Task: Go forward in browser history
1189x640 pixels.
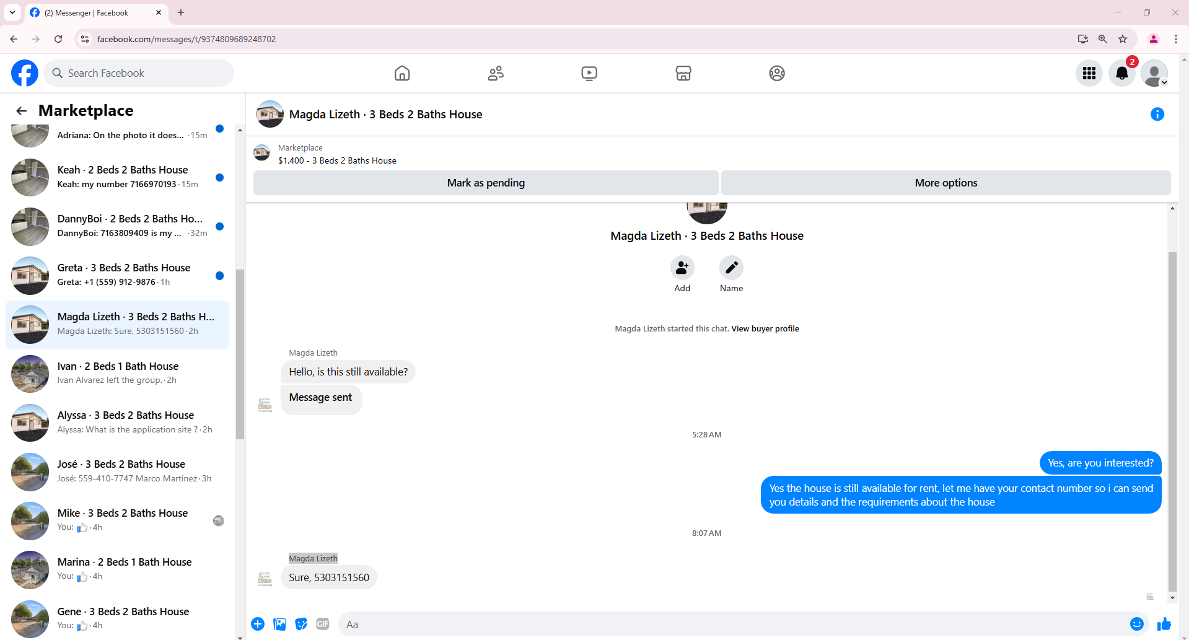Action: [x=36, y=39]
